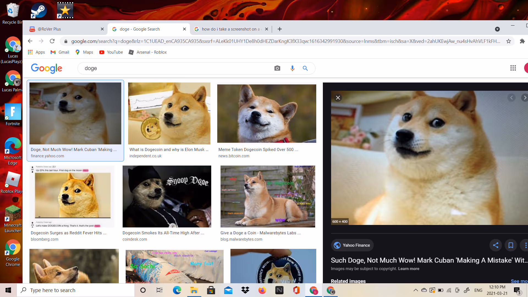Screen dimensions: 528x297
Task: Open the Yahoo Finance source button
Action: [x=352, y=245]
